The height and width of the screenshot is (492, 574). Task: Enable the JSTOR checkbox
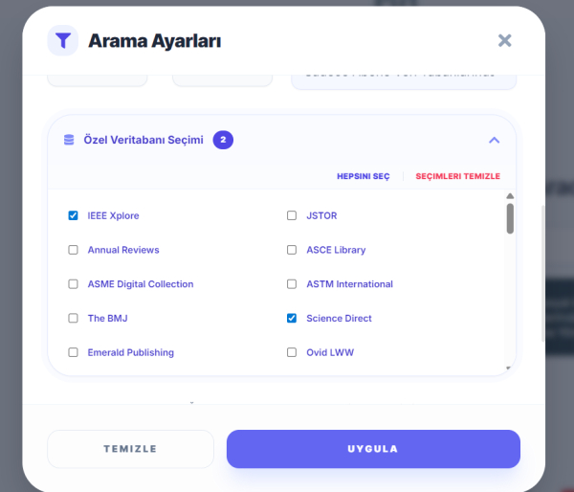292,215
